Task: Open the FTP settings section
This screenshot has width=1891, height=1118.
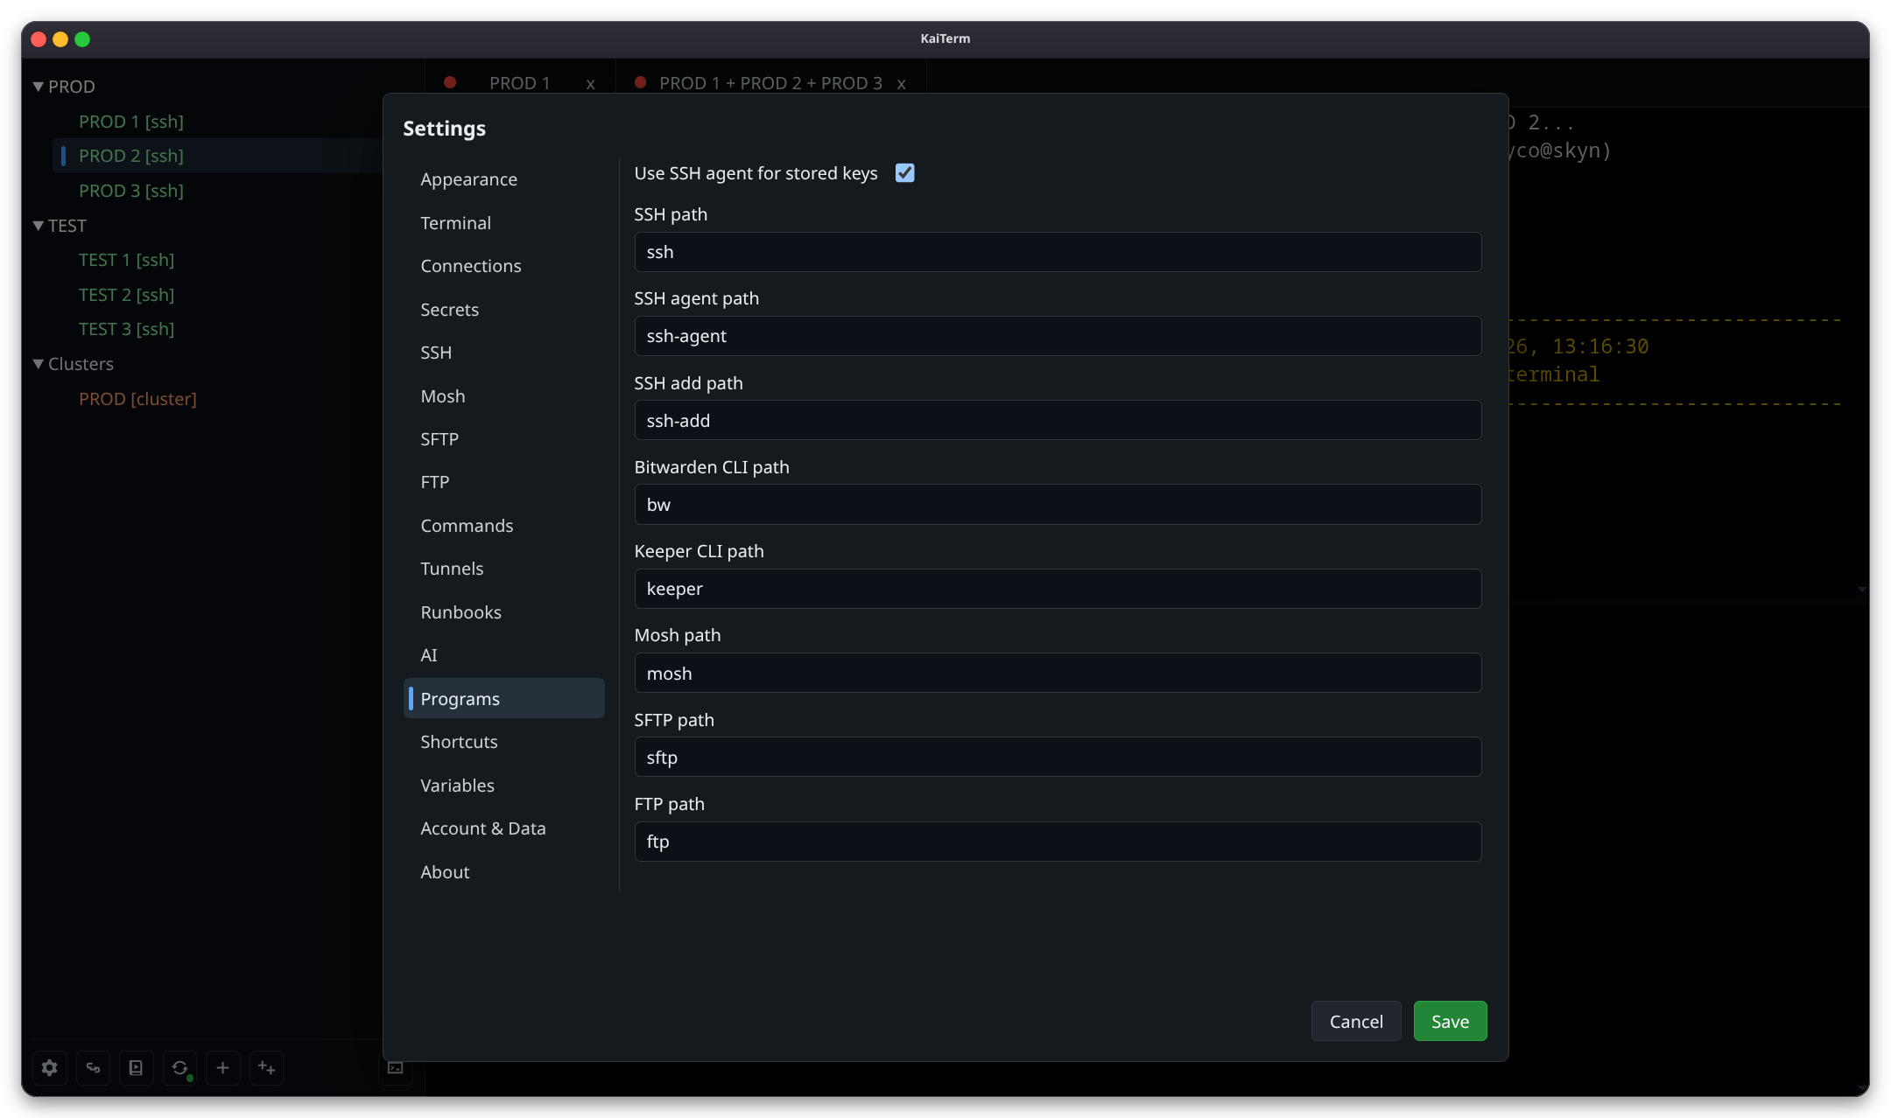Action: 504,482
